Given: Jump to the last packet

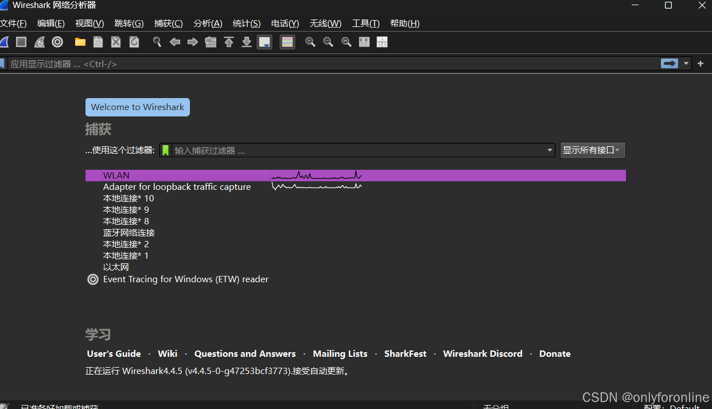Looking at the screenshot, I should pos(247,42).
